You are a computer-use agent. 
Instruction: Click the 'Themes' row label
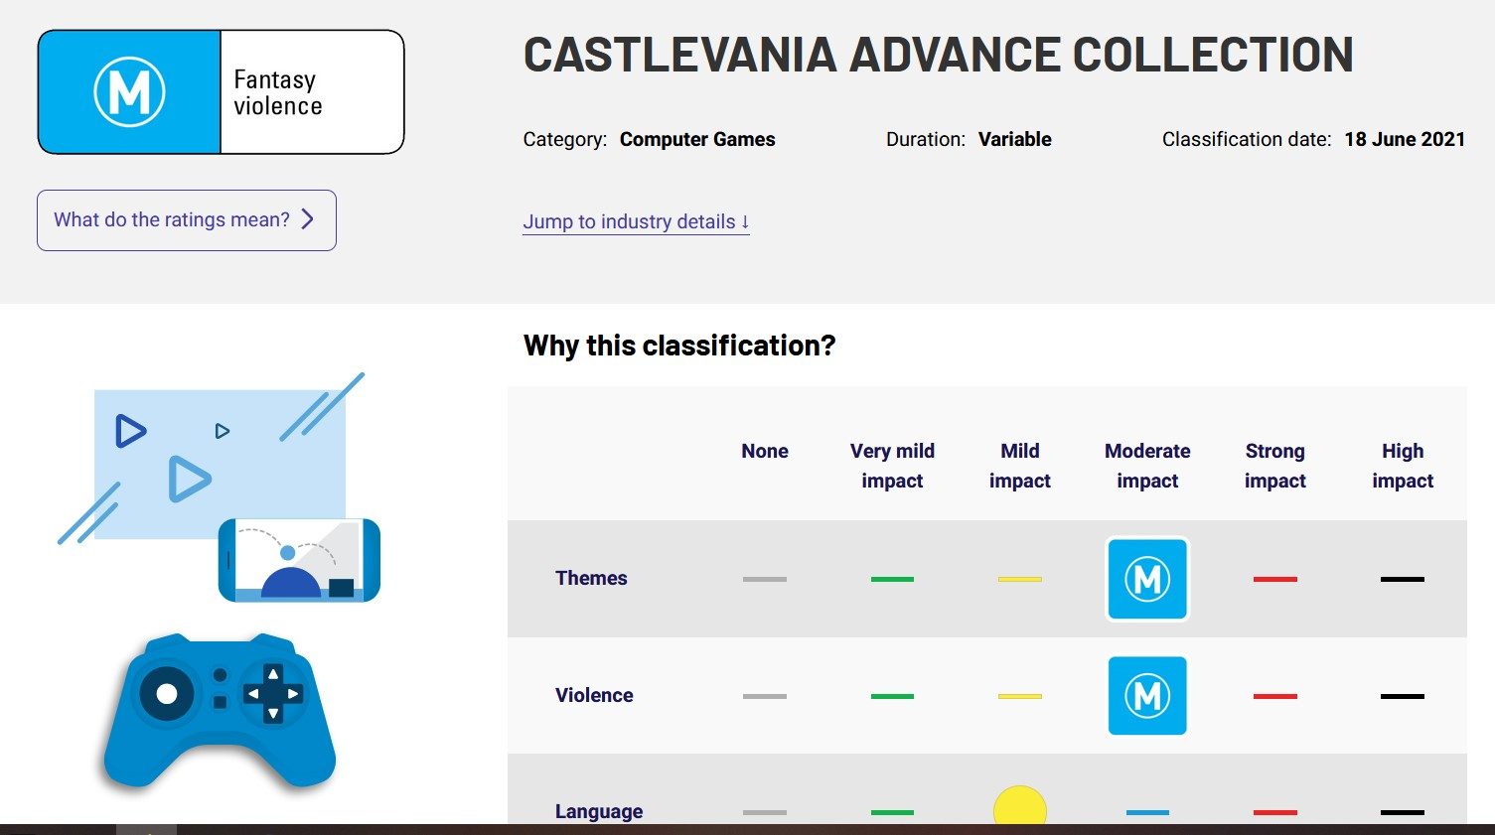[591, 578]
